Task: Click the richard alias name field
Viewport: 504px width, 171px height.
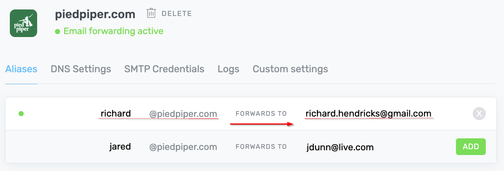Action: tap(116, 114)
